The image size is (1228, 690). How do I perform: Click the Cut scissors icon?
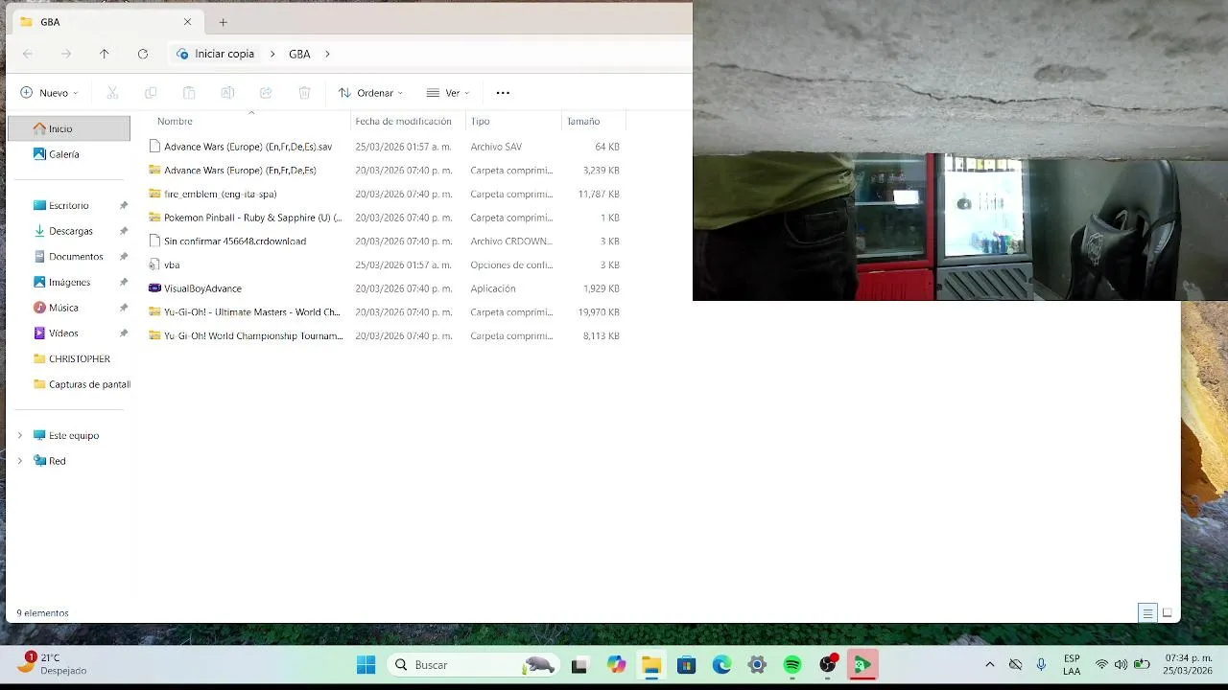coord(112,93)
